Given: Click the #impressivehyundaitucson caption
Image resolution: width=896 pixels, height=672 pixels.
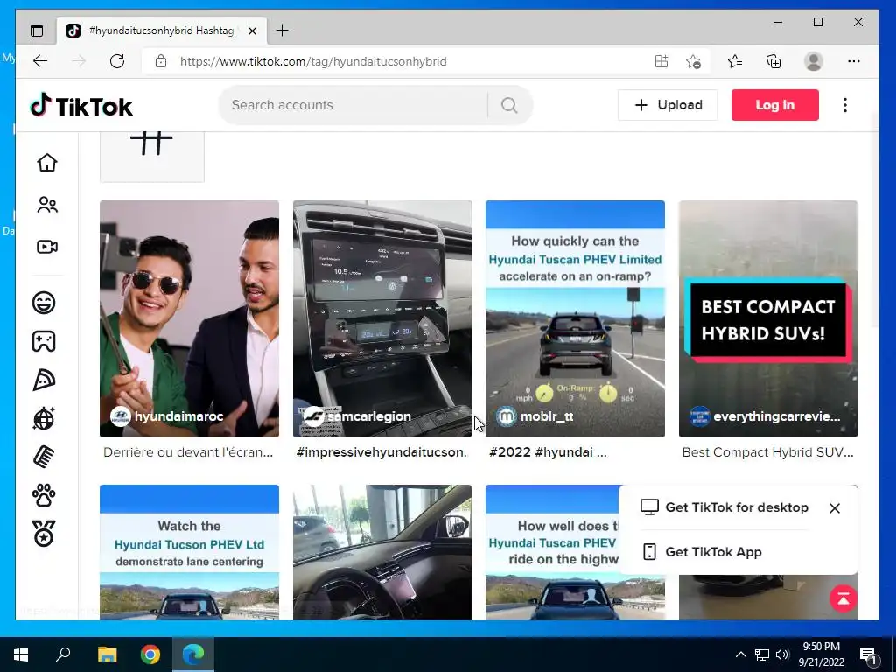Looking at the screenshot, I should [x=381, y=452].
